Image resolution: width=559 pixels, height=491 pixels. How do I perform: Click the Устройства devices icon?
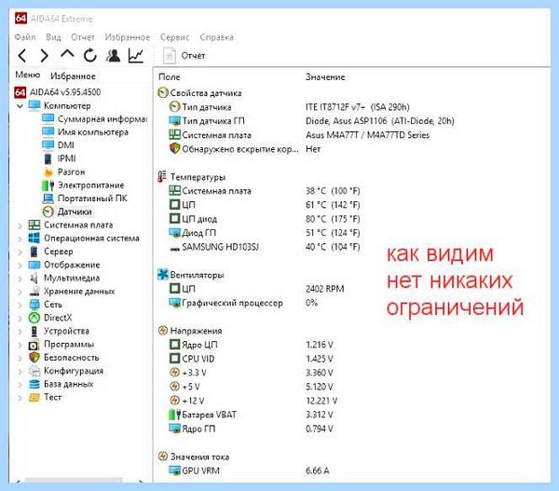34,332
